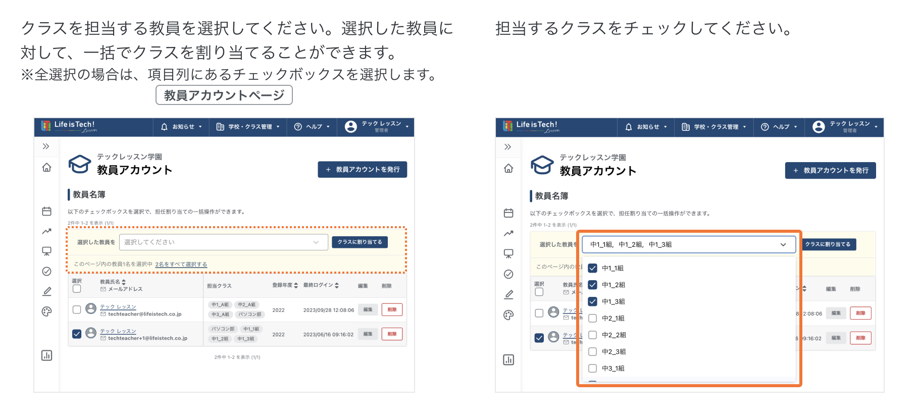The height and width of the screenshot is (417, 919).
Task: Check the 中2_1組 checkbox in the class list
Action: pyautogui.click(x=593, y=318)
